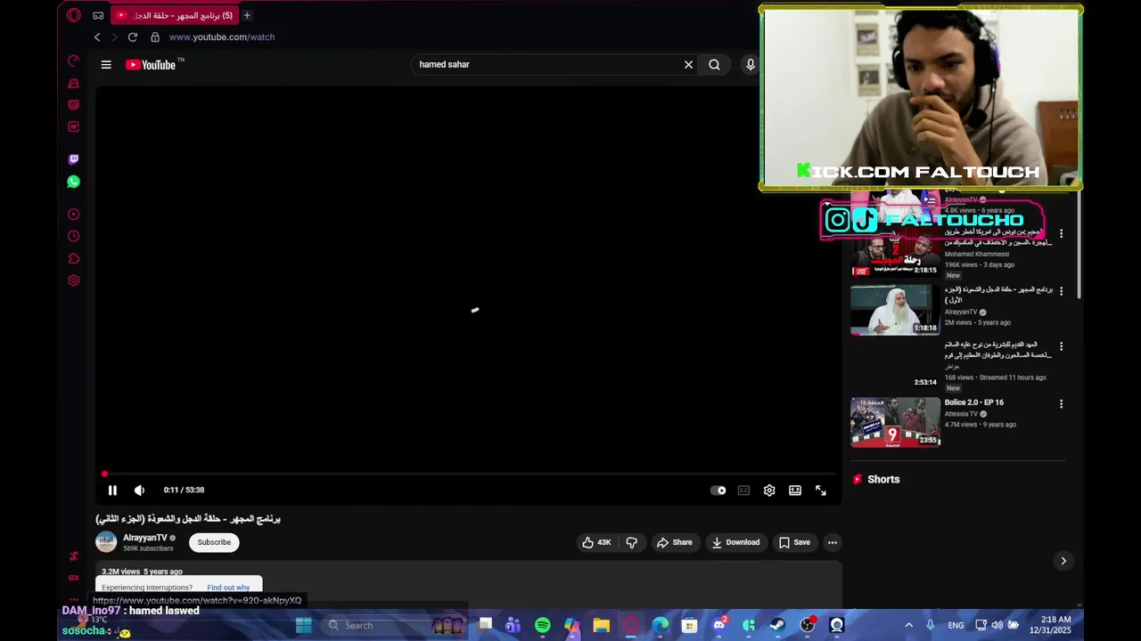Open Twitch in Opera sidebar

pyautogui.click(x=74, y=159)
